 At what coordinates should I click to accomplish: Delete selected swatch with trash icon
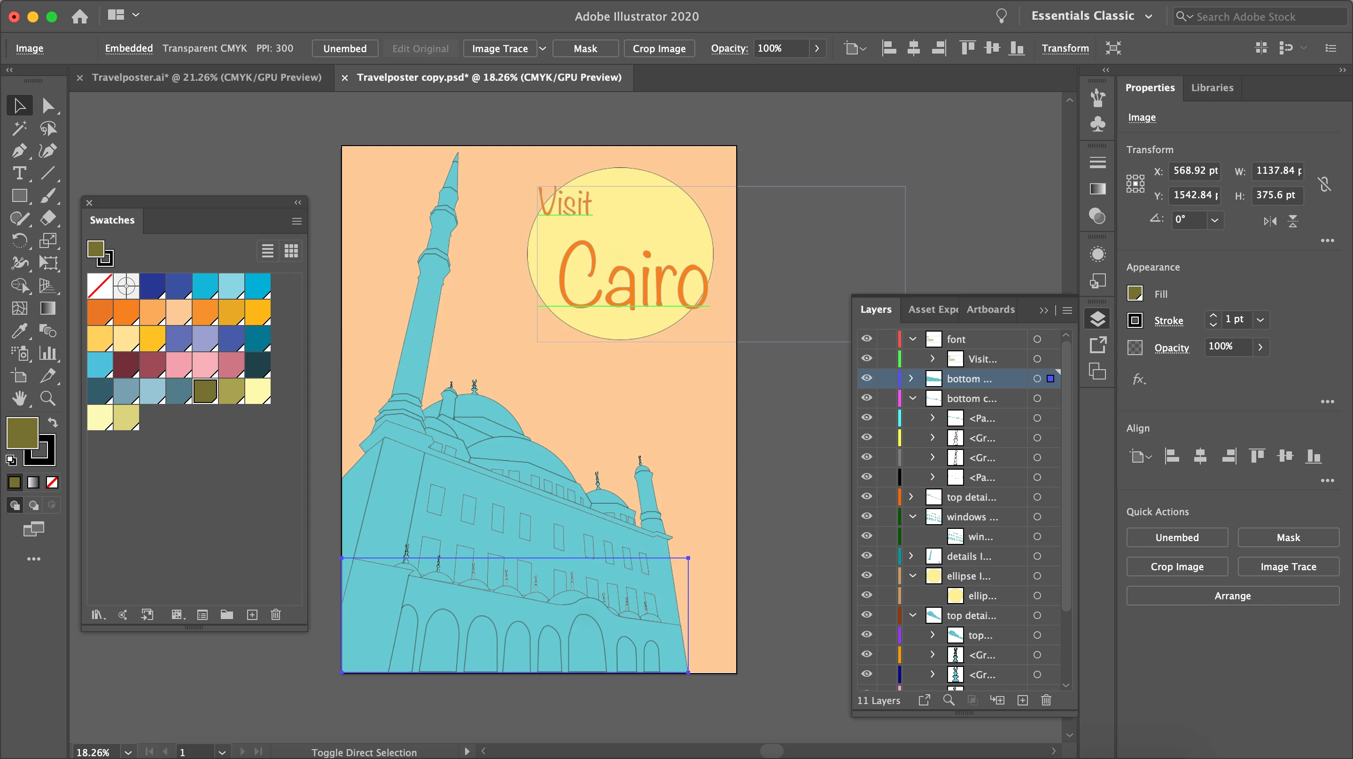pos(276,614)
